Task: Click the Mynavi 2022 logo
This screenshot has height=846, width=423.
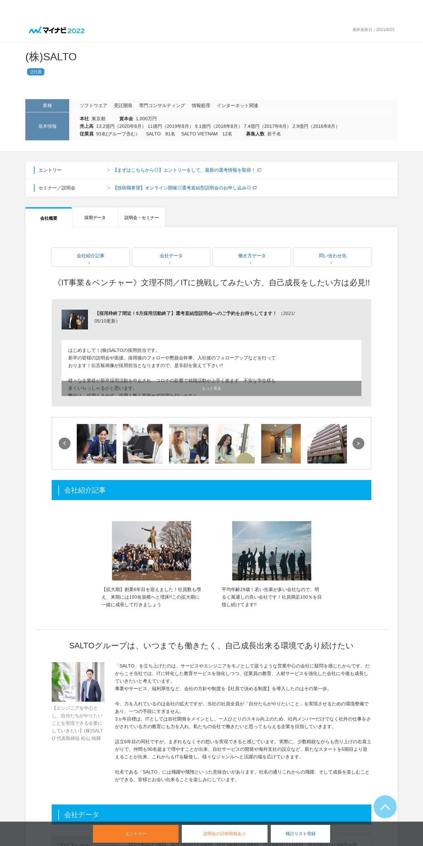Action: 57,30
